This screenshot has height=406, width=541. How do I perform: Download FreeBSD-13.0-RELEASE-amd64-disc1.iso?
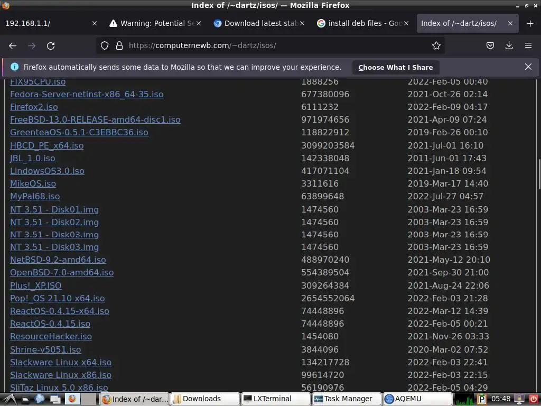(x=95, y=120)
